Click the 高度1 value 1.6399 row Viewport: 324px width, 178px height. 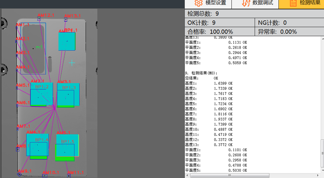tap(209, 83)
